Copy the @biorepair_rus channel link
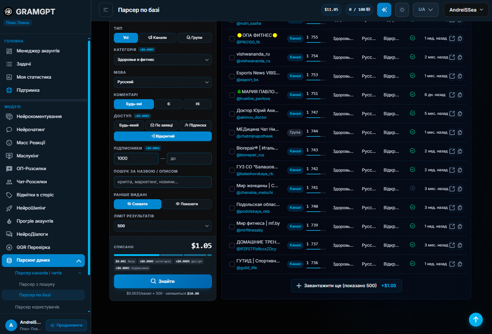The width and height of the screenshot is (492, 334). 460,151
